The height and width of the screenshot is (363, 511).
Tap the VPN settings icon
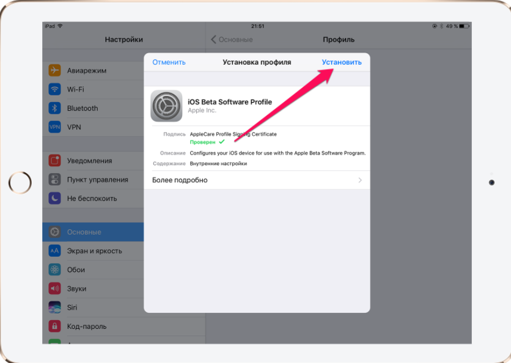click(55, 127)
